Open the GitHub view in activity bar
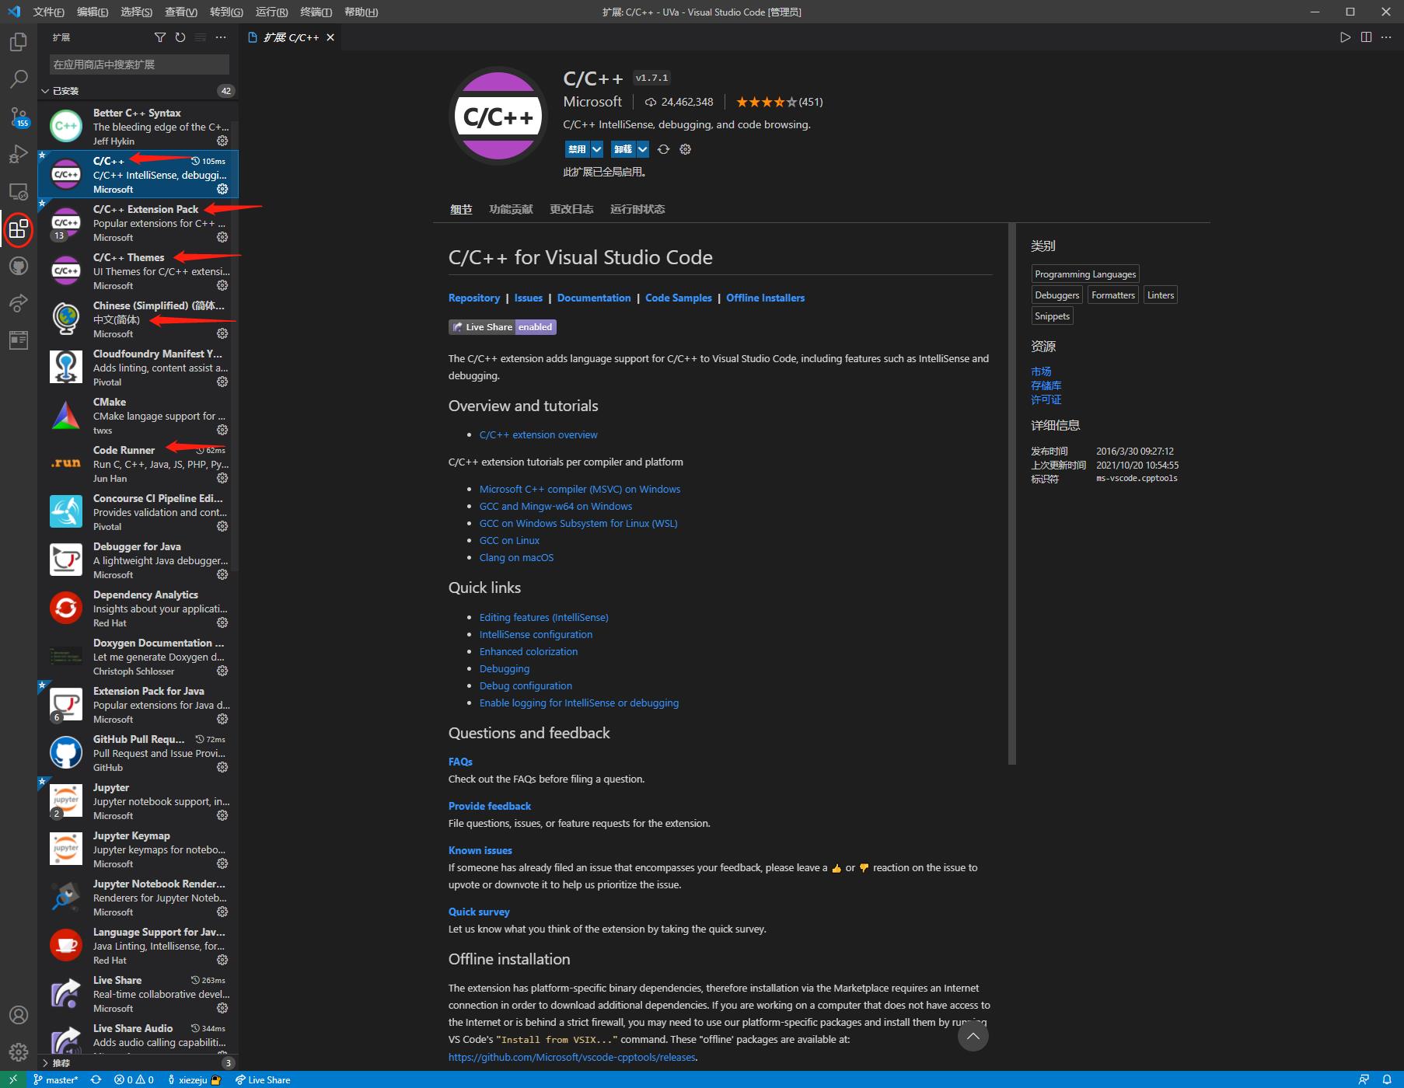Image resolution: width=1404 pixels, height=1088 pixels. pos(18,266)
